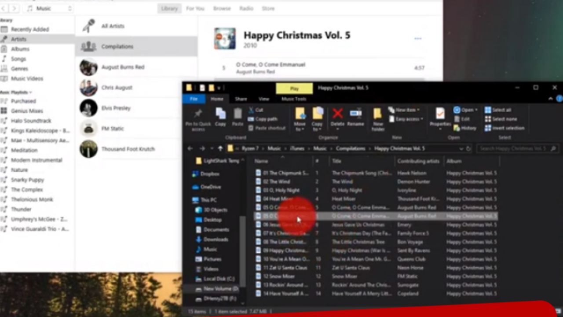Open the Music Tools ribbon tab
The height and width of the screenshot is (317, 563).
pos(294,99)
